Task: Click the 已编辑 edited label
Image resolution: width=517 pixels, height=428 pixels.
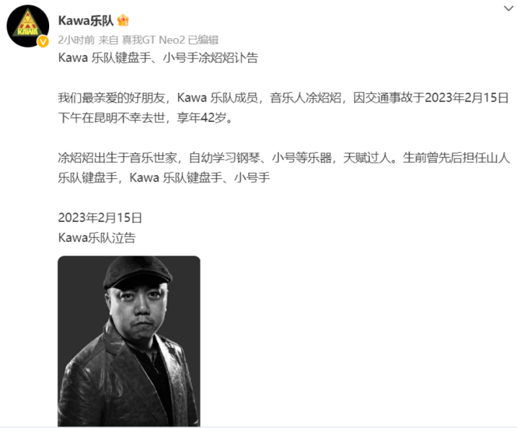Action: click(x=203, y=40)
